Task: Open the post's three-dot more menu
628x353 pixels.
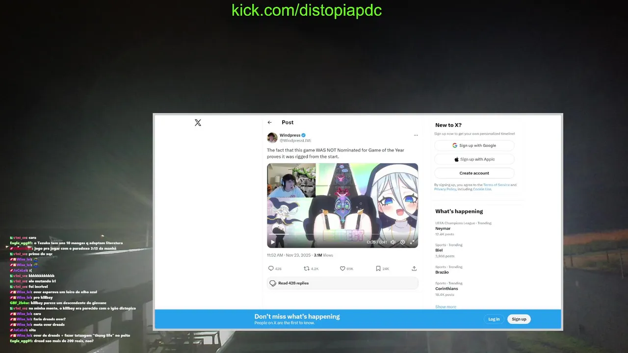Action: (416, 135)
